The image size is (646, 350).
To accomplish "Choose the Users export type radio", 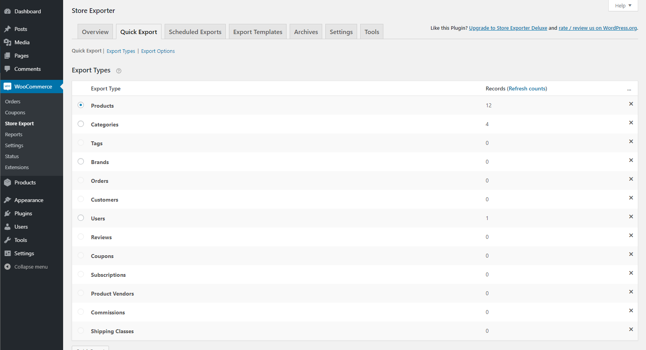I will (x=81, y=218).
